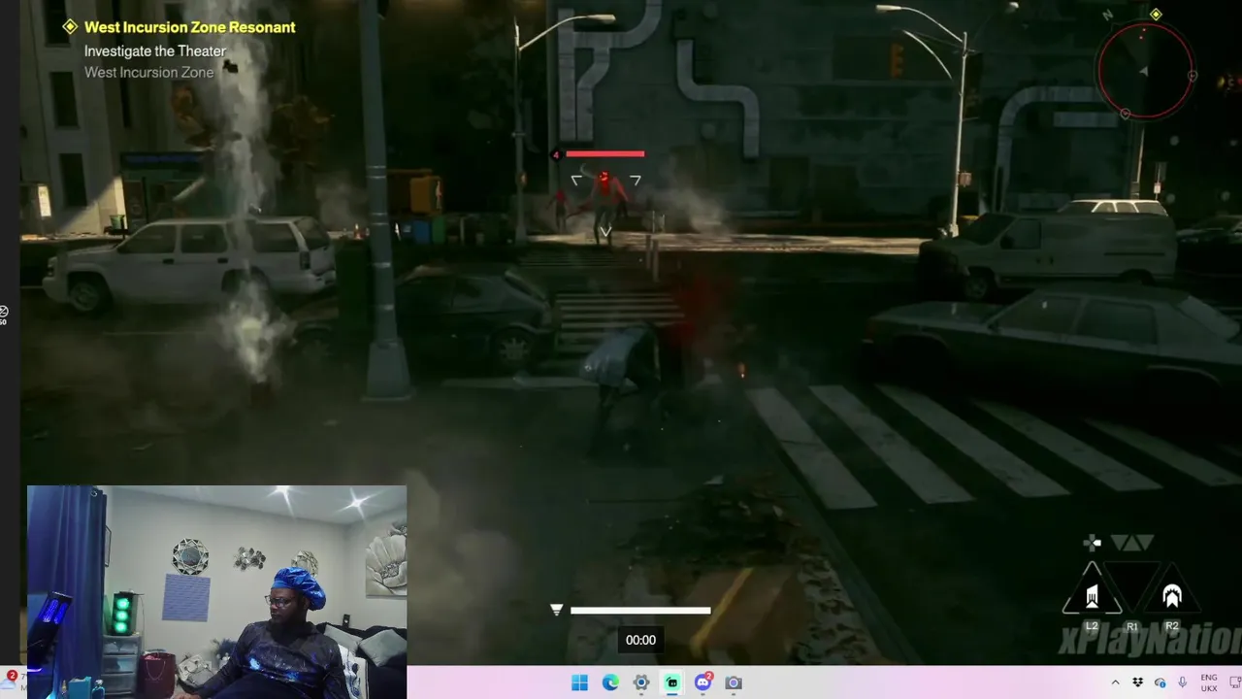Screen dimensions: 1242x699
Task: Open the Windows Start menu
Action: point(579,683)
